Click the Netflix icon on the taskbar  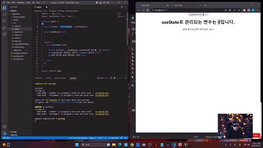tap(156, 145)
